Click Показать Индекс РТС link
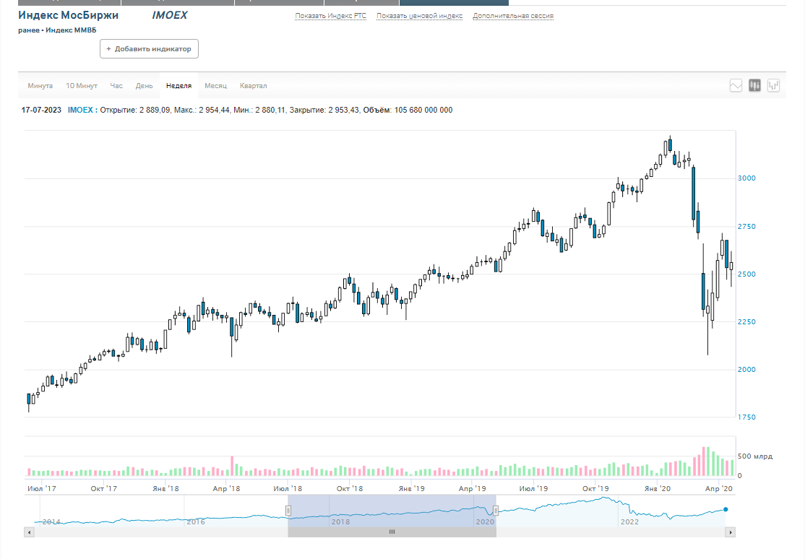Screen dimensions: 805x559 point(331,16)
